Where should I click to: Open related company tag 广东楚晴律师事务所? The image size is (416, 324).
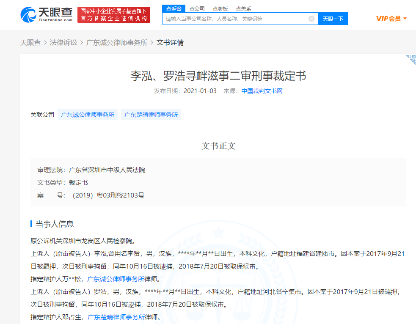[151, 115]
